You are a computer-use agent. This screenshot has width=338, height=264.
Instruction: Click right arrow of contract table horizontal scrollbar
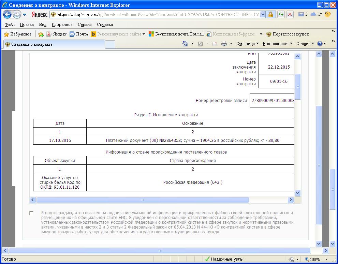pyautogui.click(x=291, y=200)
